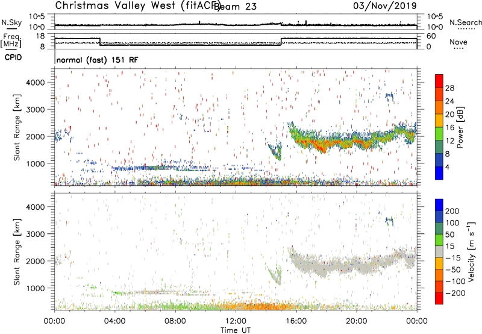Click the red bottom of the velocity colorbar
Screen dimensions: 482x334
(x=439, y=298)
